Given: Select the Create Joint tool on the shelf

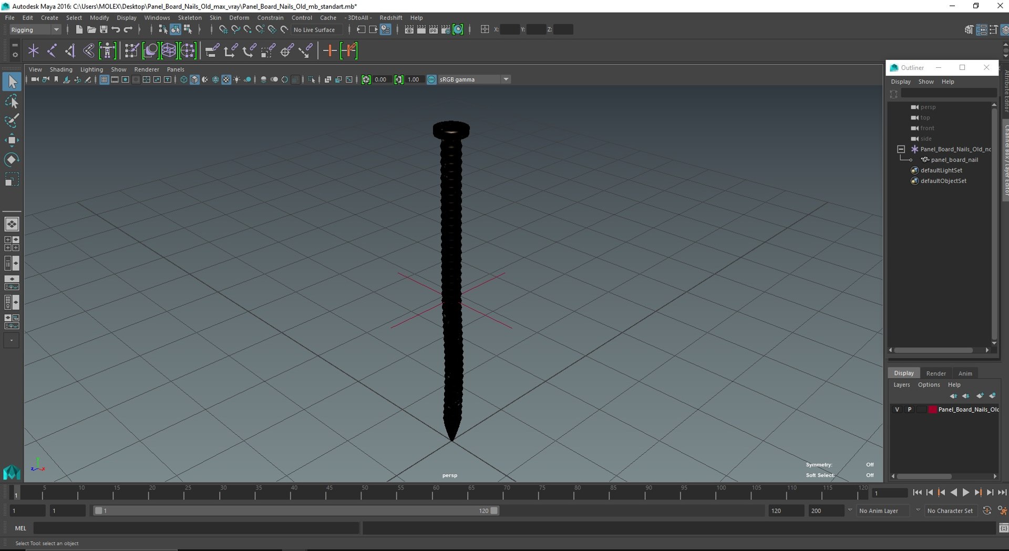Looking at the screenshot, I should tap(52, 51).
